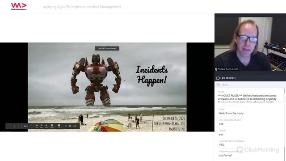Open the settings gear in slideshow toolbar
286x161 pixels.
[70, 126]
